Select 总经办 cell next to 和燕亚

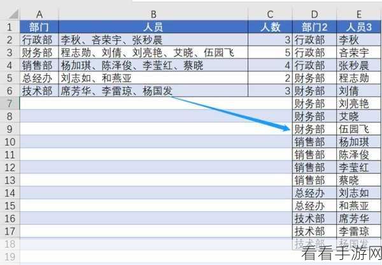pos(315,206)
